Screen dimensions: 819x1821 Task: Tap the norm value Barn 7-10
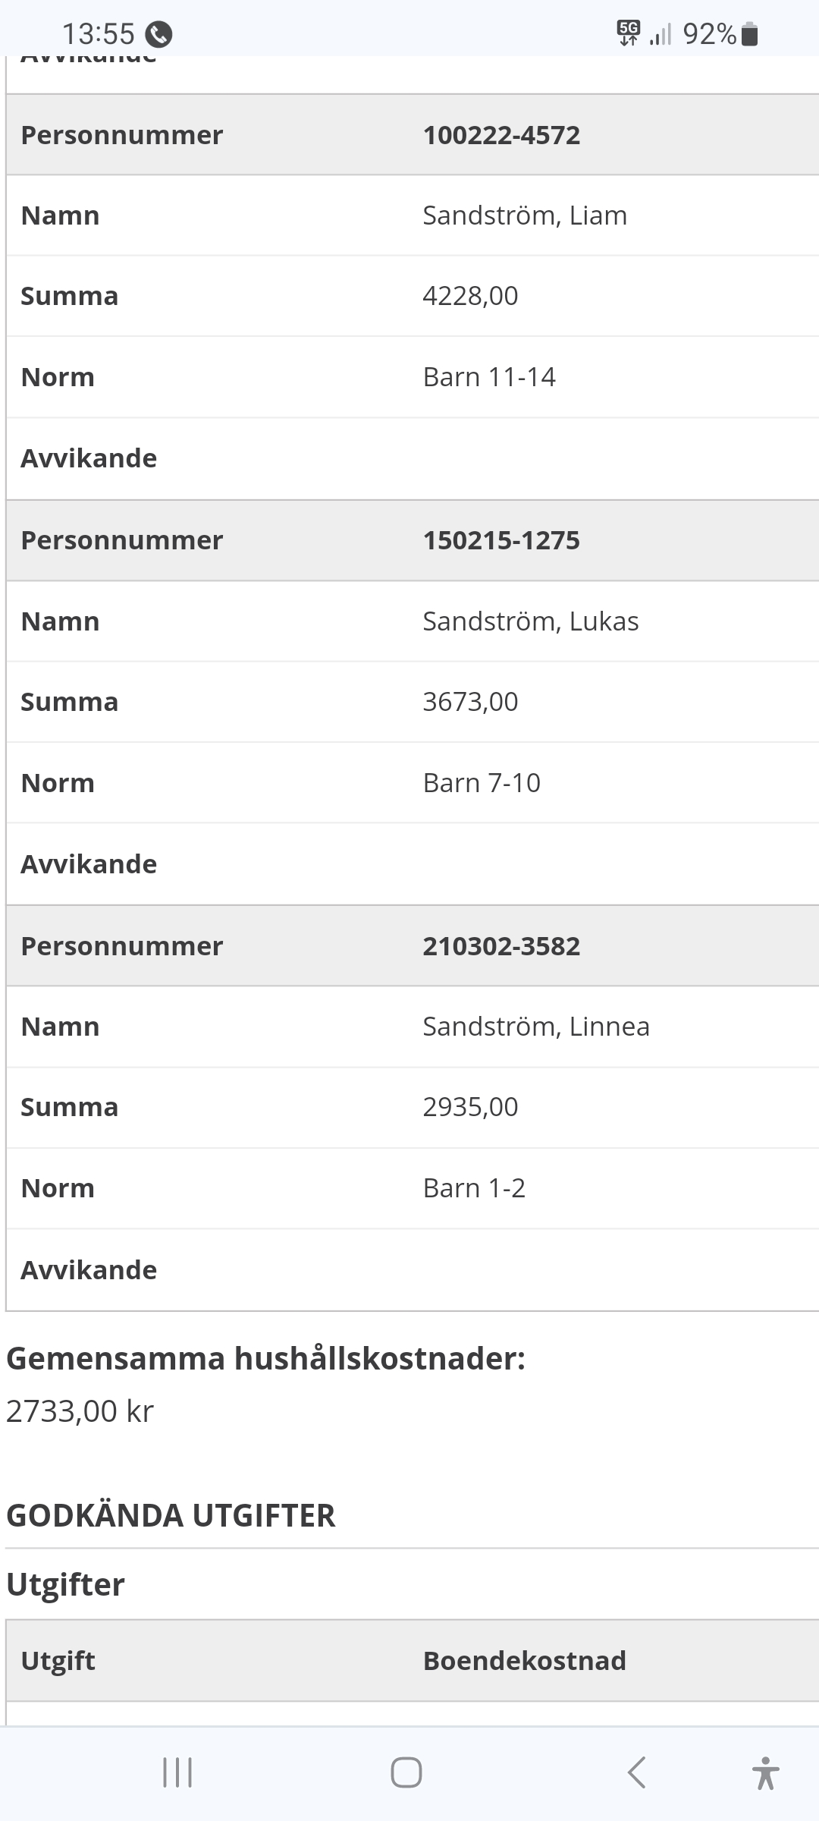[x=482, y=783]
